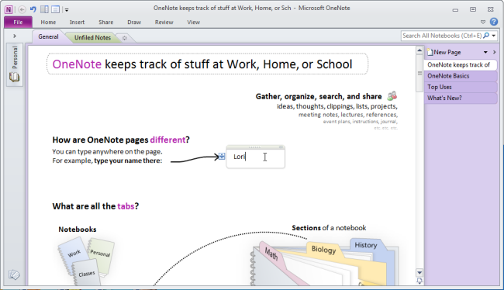The image size is (504, 290).
Task: Click the 'Sections of a notebook' label
Action: tap(329, 228)
